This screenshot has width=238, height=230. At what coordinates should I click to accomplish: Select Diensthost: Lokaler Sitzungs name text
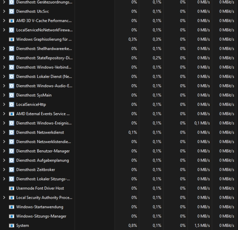[x=43, y=179]
